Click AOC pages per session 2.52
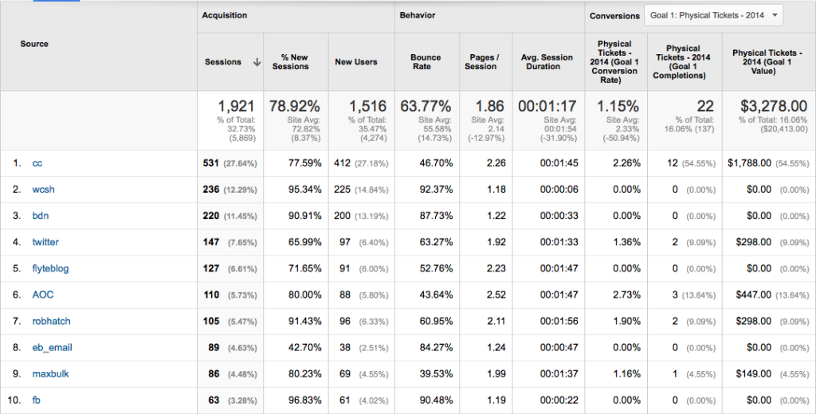This screenshot has height=414, width=816. click(x=496, y=295)
